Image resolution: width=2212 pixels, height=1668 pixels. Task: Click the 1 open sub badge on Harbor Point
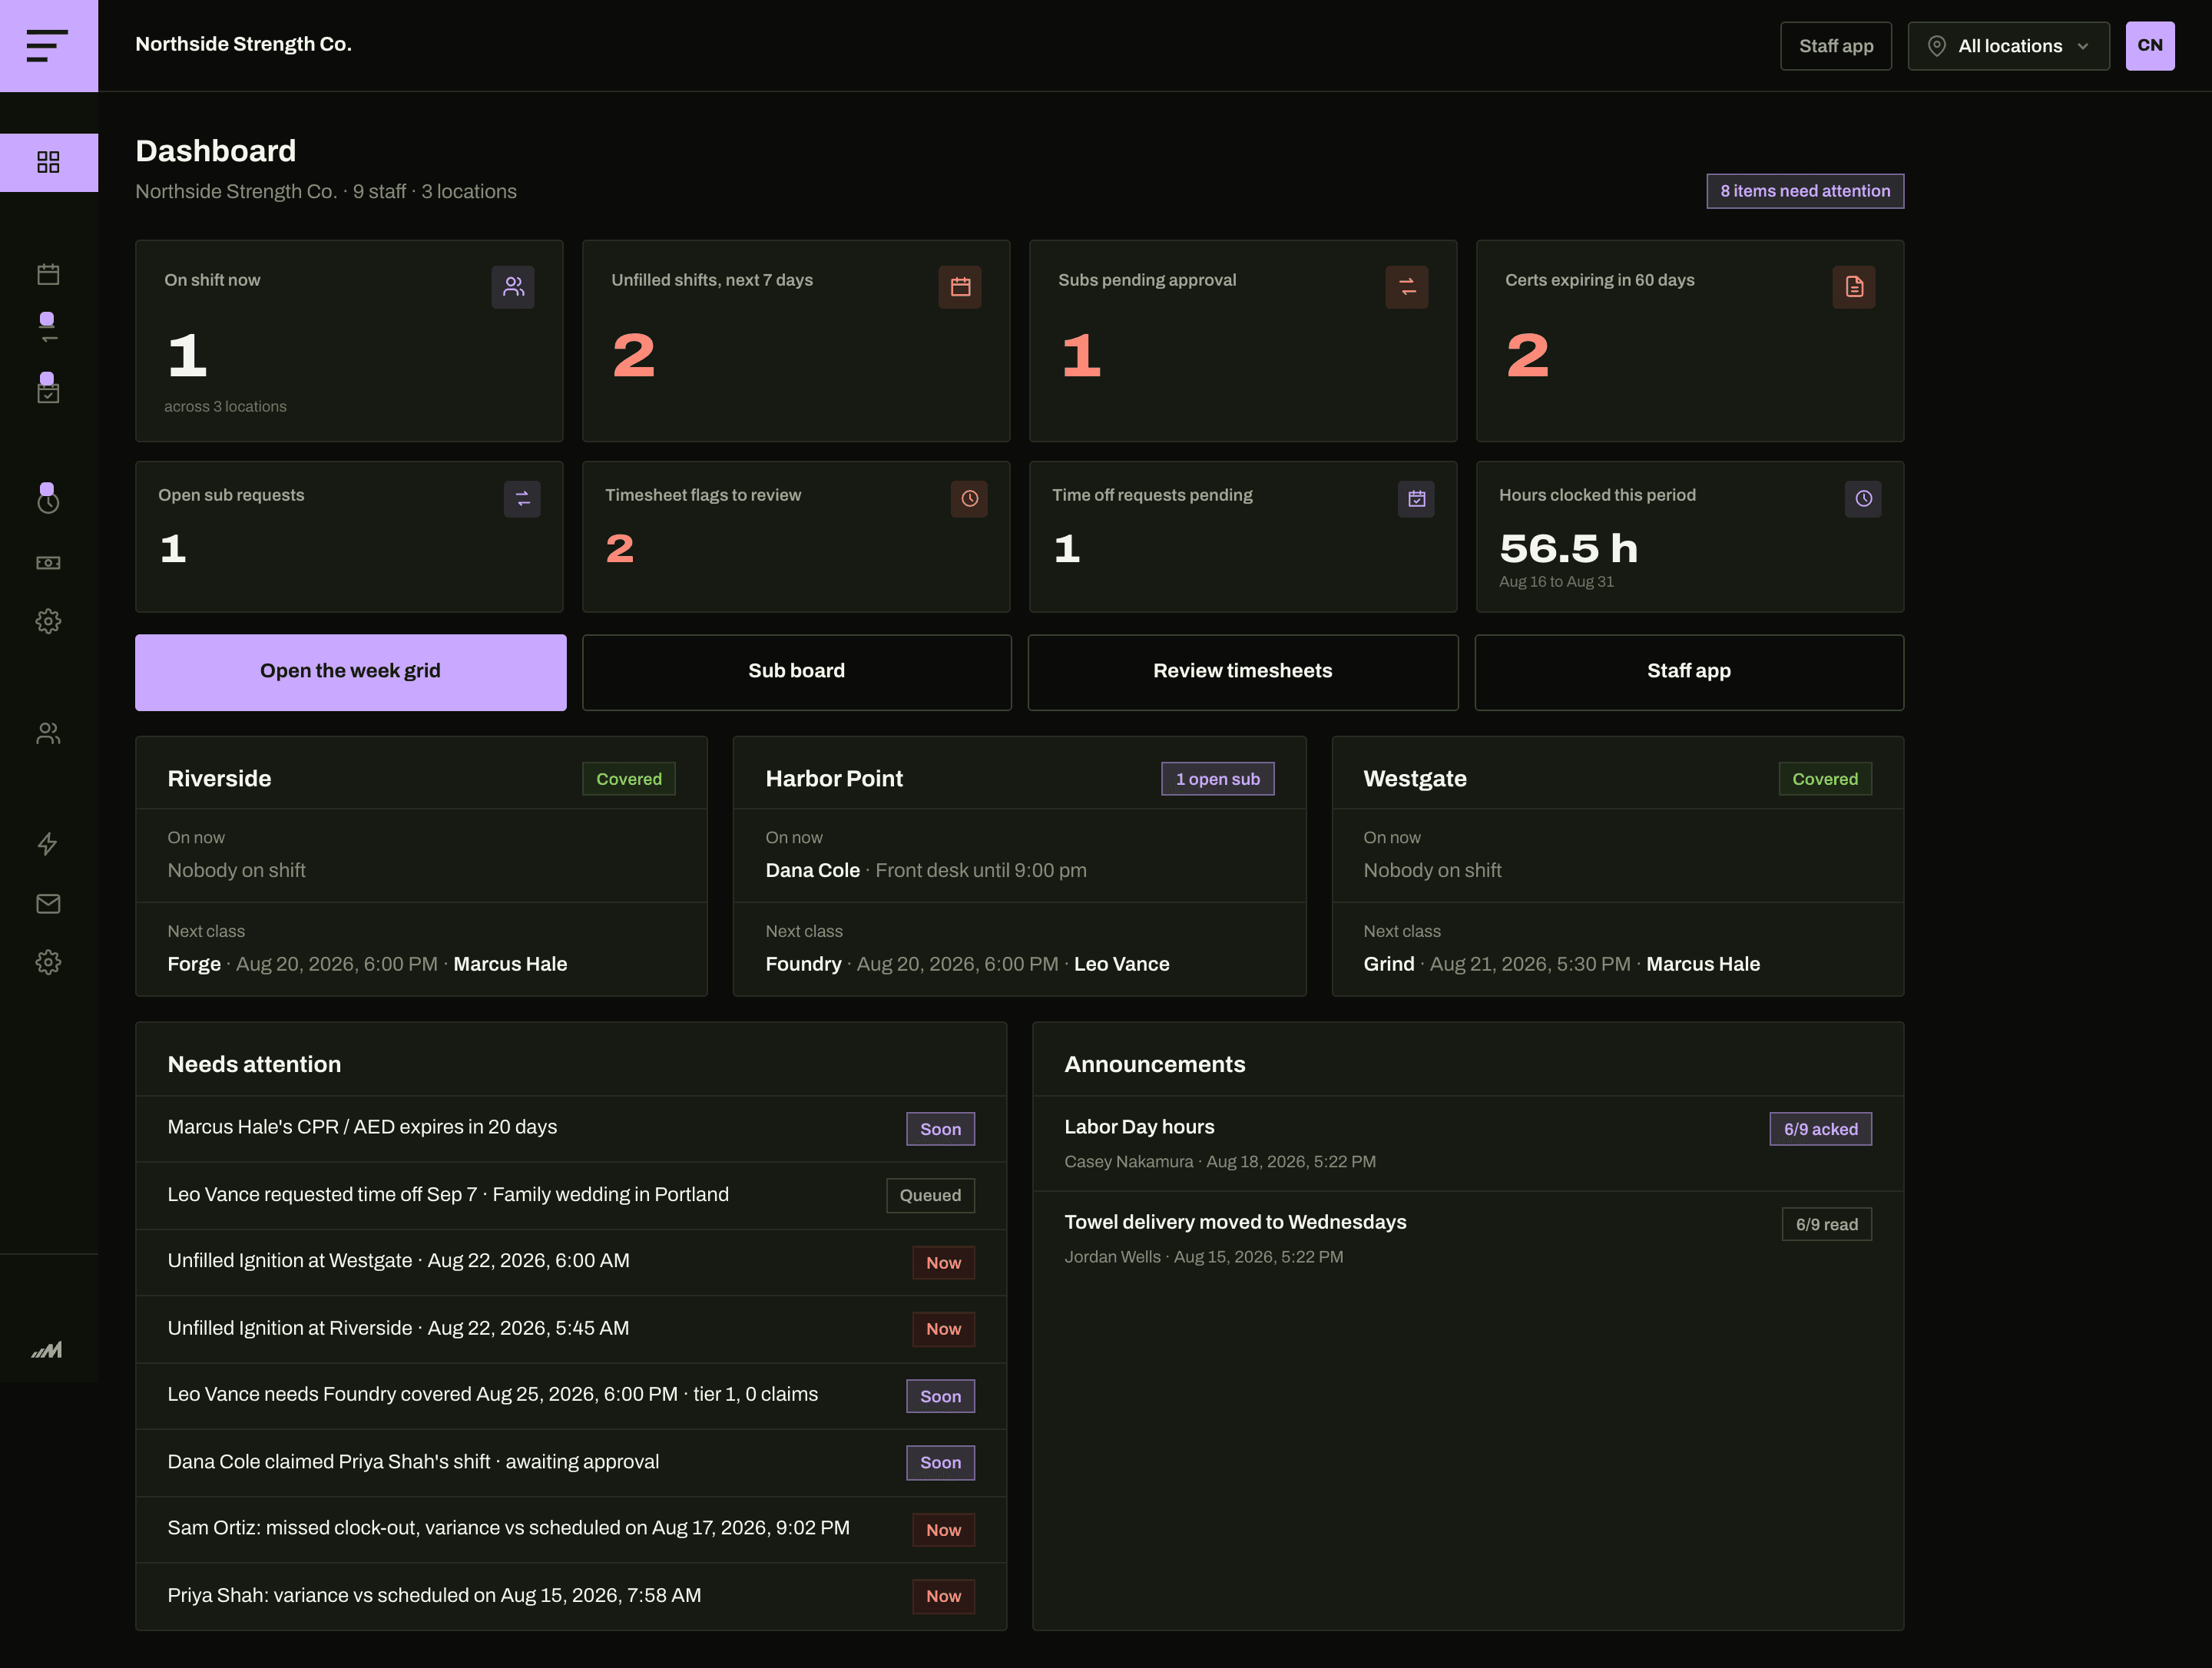point(1217,779)
